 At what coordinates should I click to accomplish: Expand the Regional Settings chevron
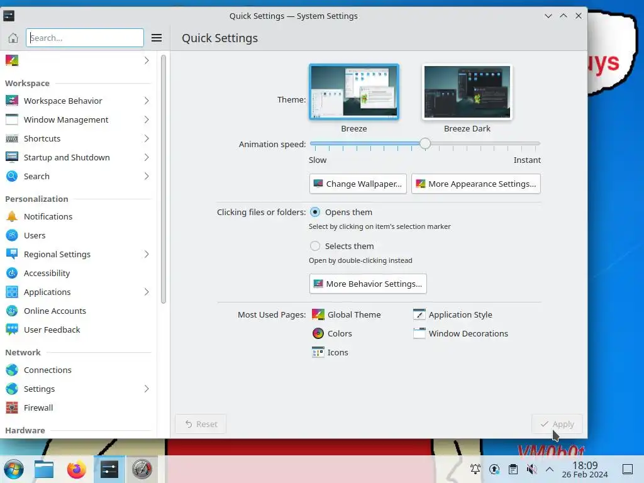click(x=147, y=254)
